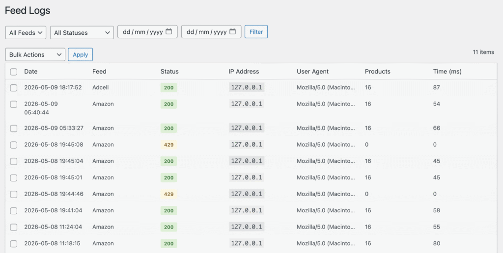
Task: Click the time value 87
Action: [436, 87]
